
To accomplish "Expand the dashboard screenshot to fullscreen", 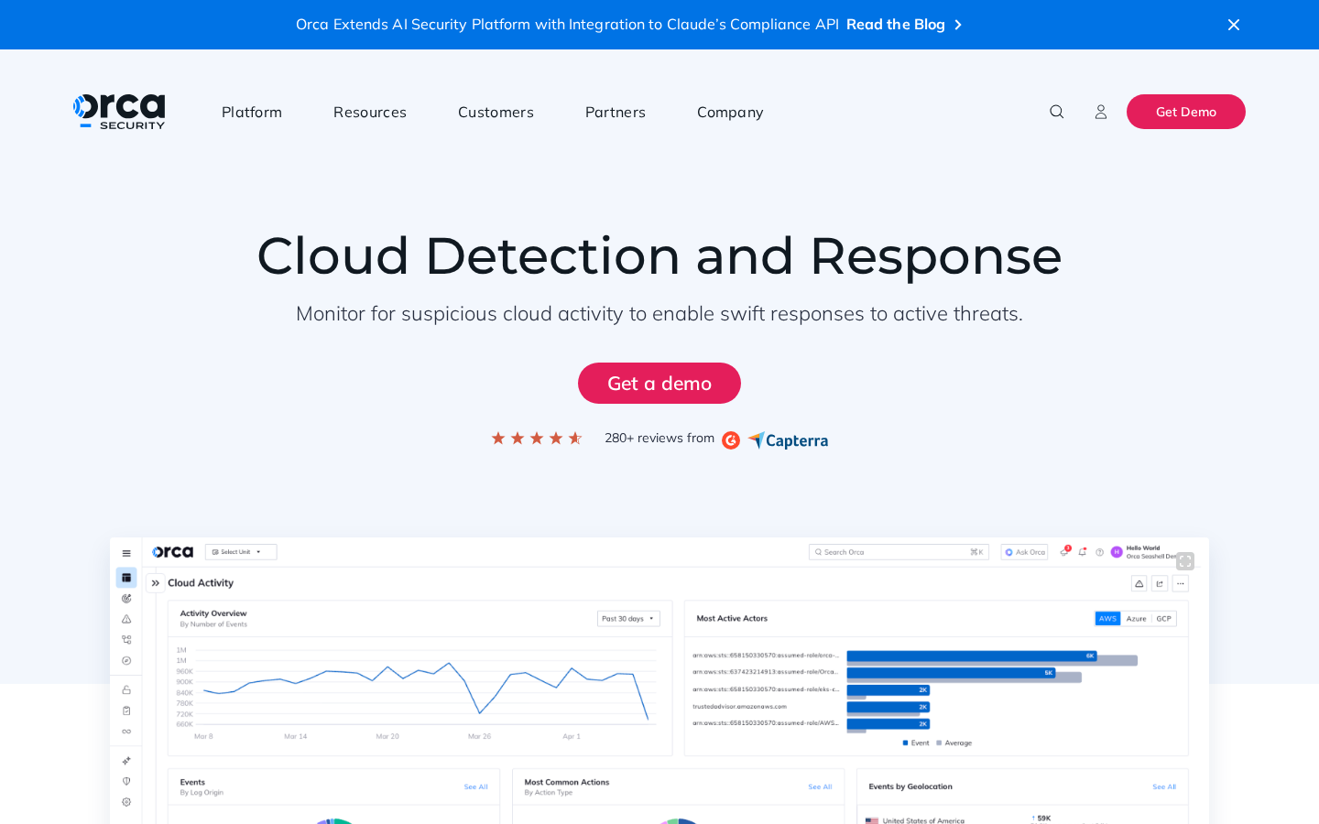I will pyautogui.click(x=1185, y=561).
